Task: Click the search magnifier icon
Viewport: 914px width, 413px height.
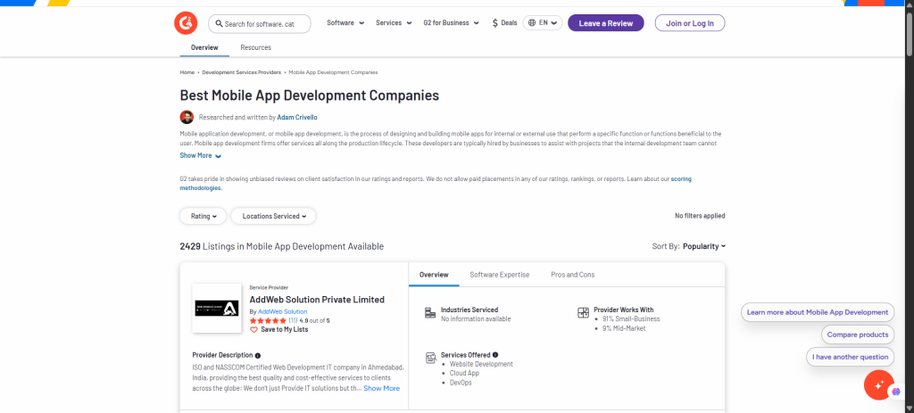Action: 218,23
